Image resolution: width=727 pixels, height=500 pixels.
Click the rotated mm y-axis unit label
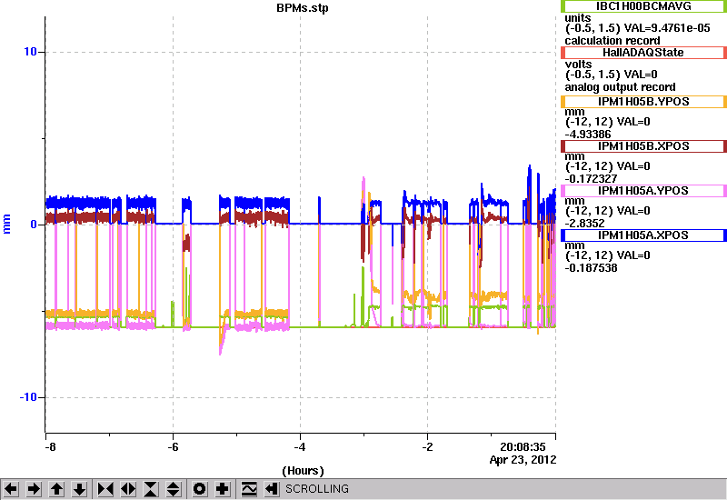point(6,224)
